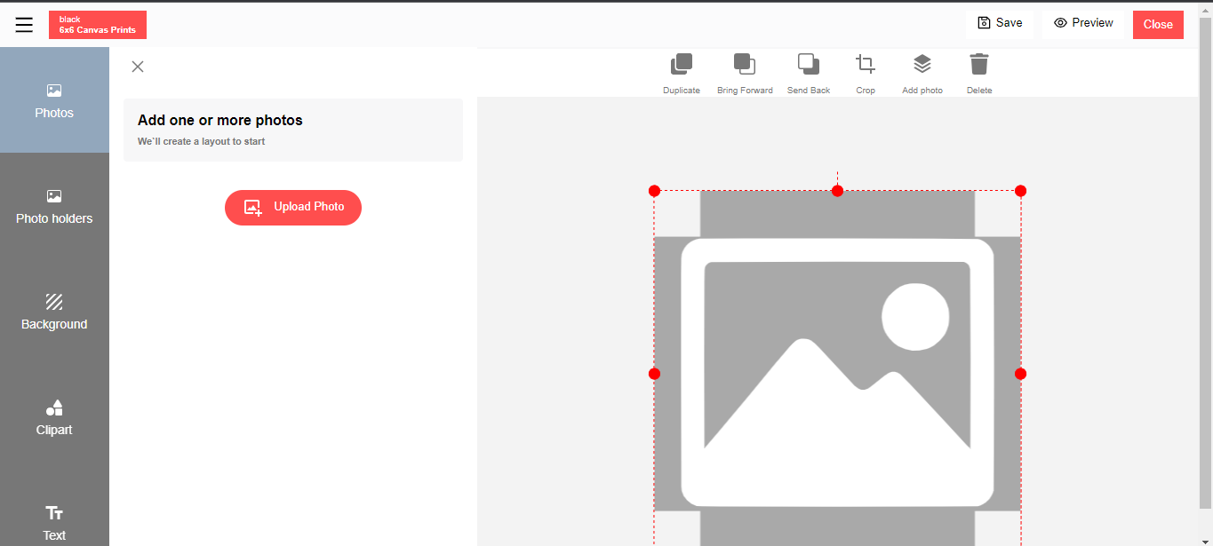
Task: Click the Add photo layers icon
Action: (922, 74)
